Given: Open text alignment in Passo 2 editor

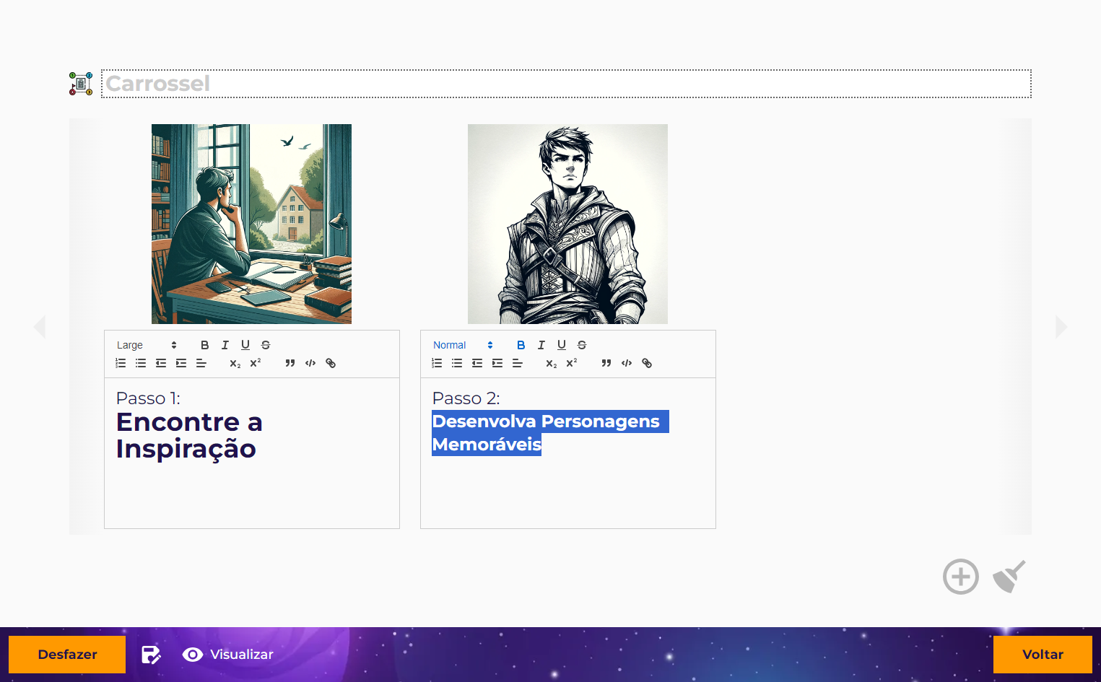Looking at the screenshot, I should pos(518,363).
